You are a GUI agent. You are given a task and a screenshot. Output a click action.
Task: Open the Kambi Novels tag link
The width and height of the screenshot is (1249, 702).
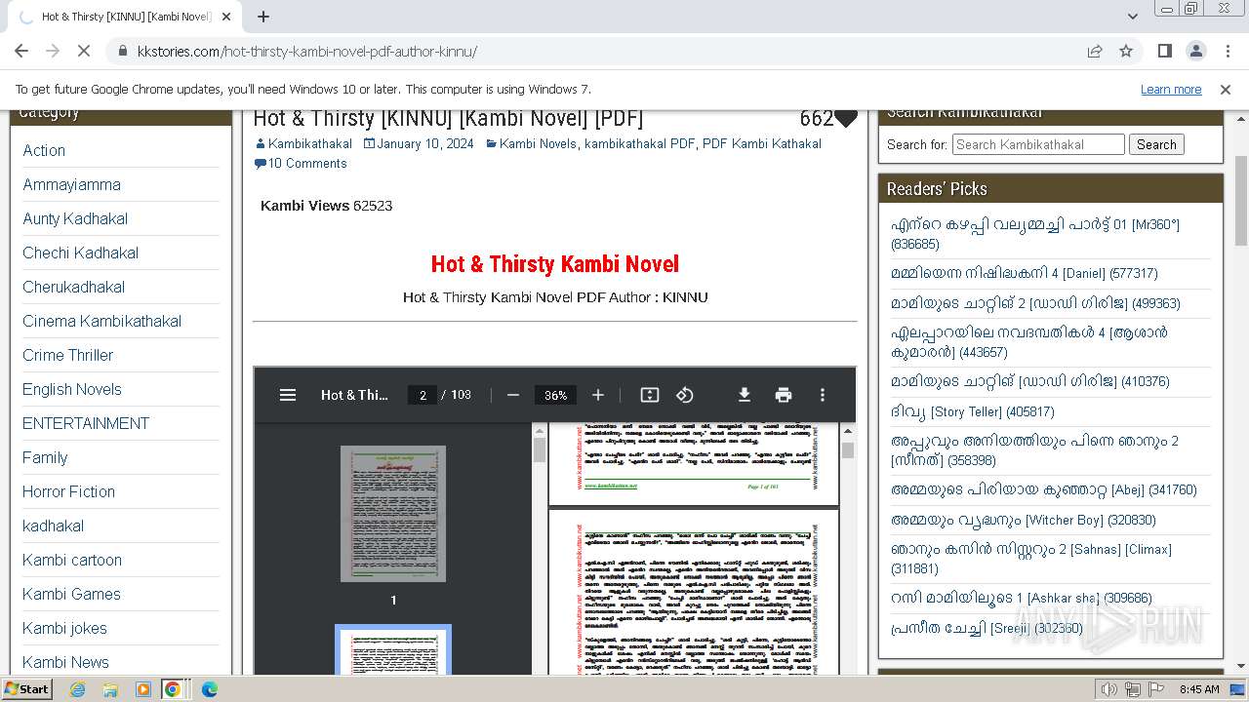pyautogui.click(x=538, y=143)
